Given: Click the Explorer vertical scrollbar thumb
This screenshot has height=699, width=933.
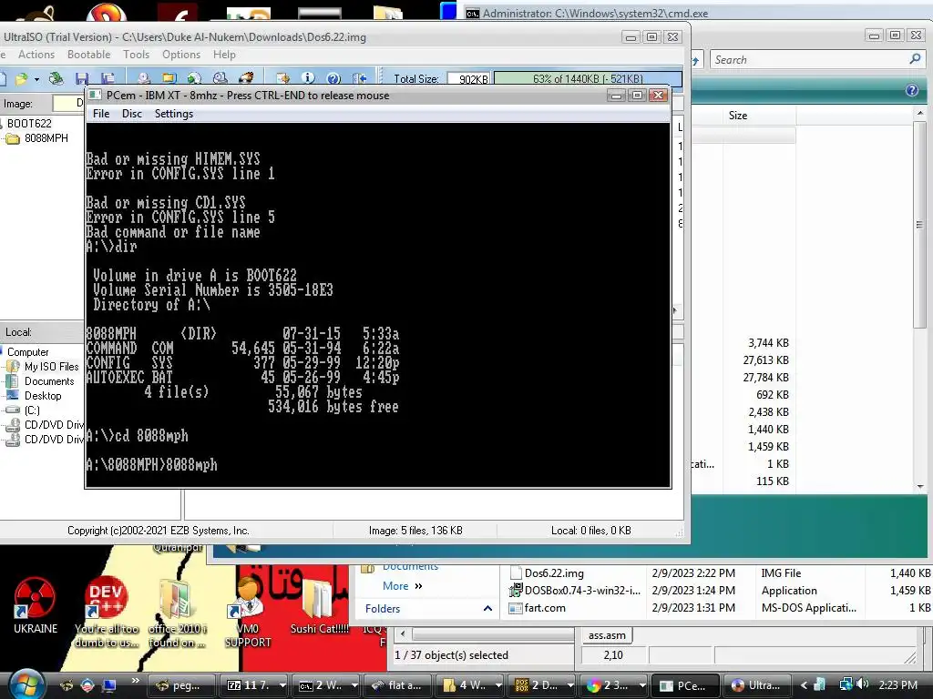Looking at the screenshot, I should [919, 225].
